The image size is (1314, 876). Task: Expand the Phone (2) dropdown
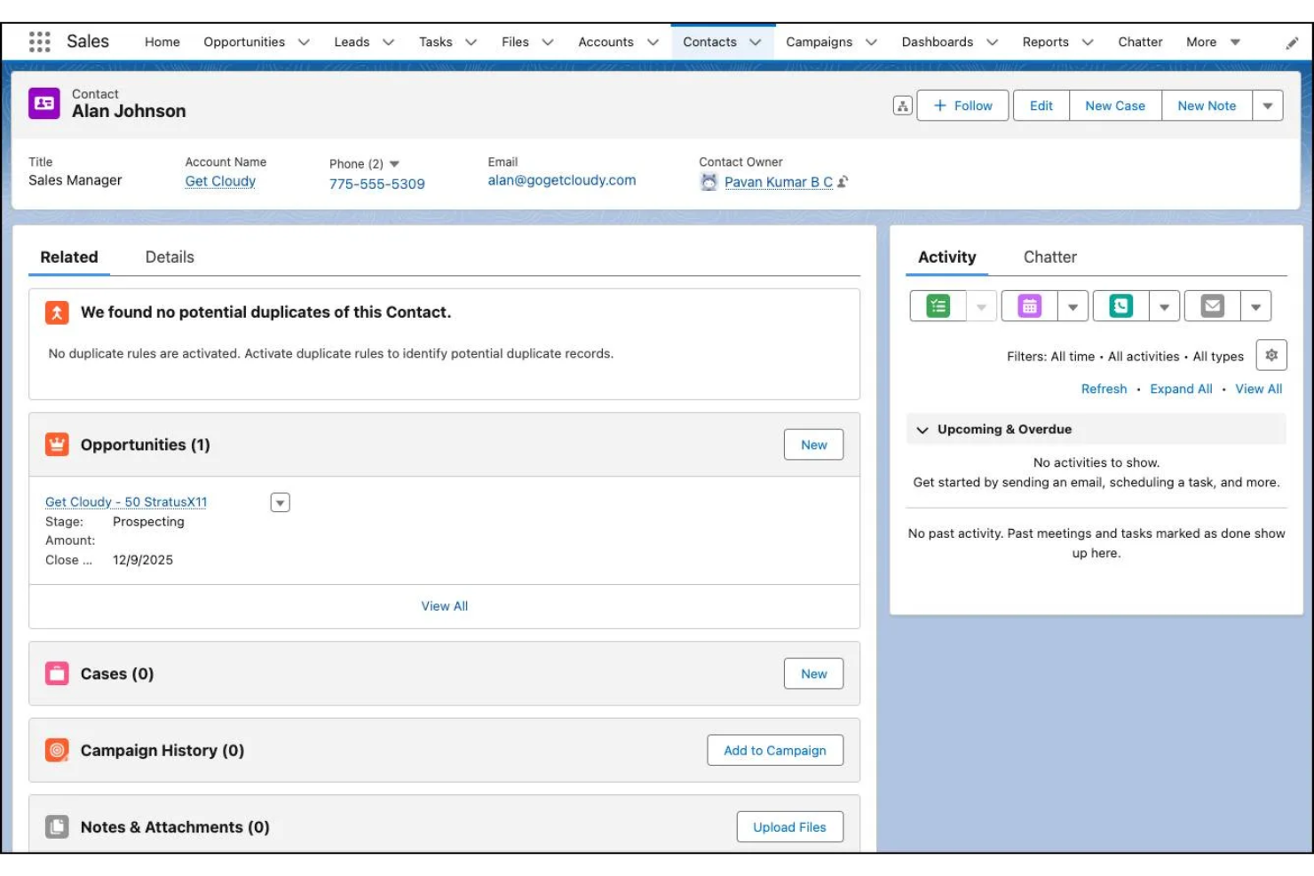coord(394,164)
